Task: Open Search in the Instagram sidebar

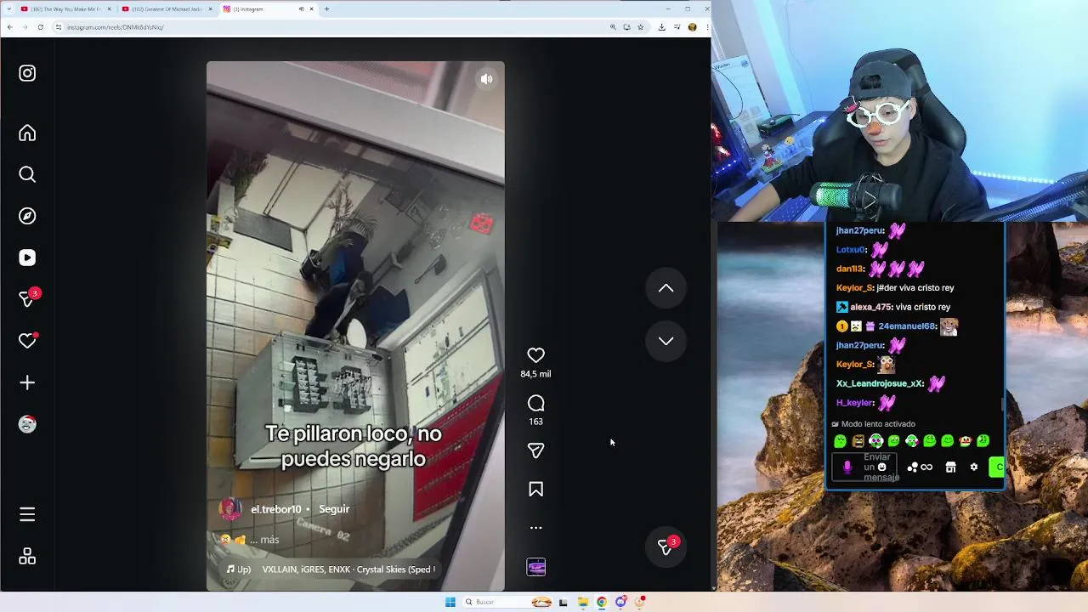Action: (x=27, y=174)
